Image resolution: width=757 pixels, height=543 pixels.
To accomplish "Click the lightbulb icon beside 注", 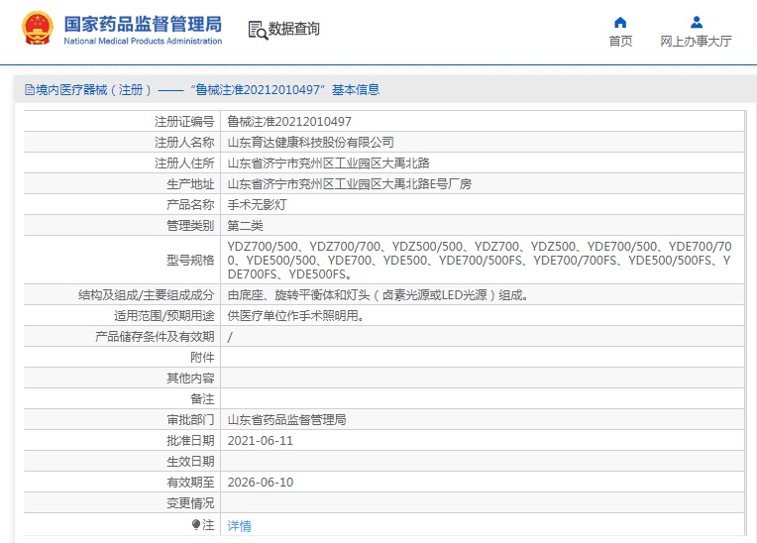I will point(195,524).
